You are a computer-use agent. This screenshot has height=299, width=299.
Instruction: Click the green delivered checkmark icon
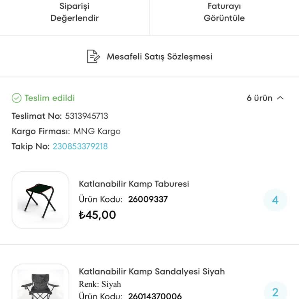[16, 98]
